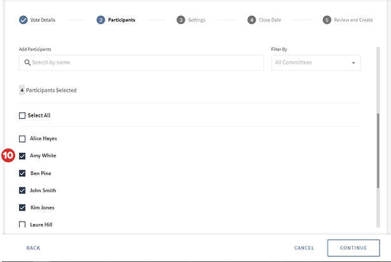Click the step 5 Review and Create icon
This screenshot has width=391, height=262.
pos(327,20)
